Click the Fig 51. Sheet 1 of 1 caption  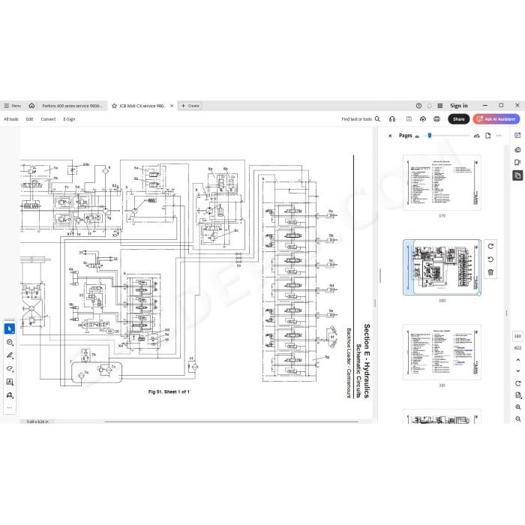tap(169, 391)
